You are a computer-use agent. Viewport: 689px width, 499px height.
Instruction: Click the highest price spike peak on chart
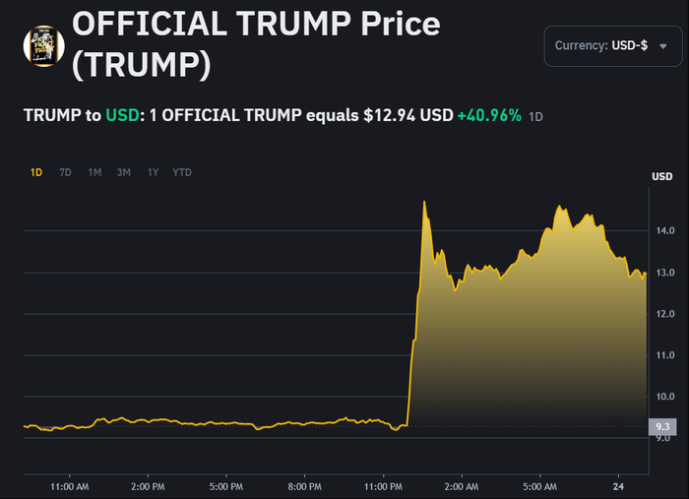(423, 202)
